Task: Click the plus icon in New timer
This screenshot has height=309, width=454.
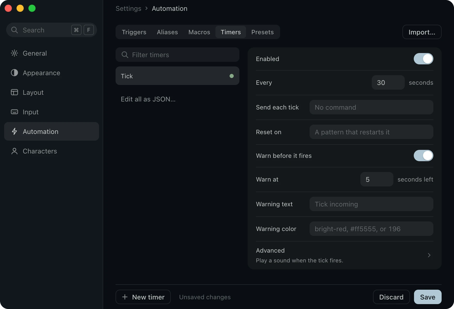Action: point(125,297)
